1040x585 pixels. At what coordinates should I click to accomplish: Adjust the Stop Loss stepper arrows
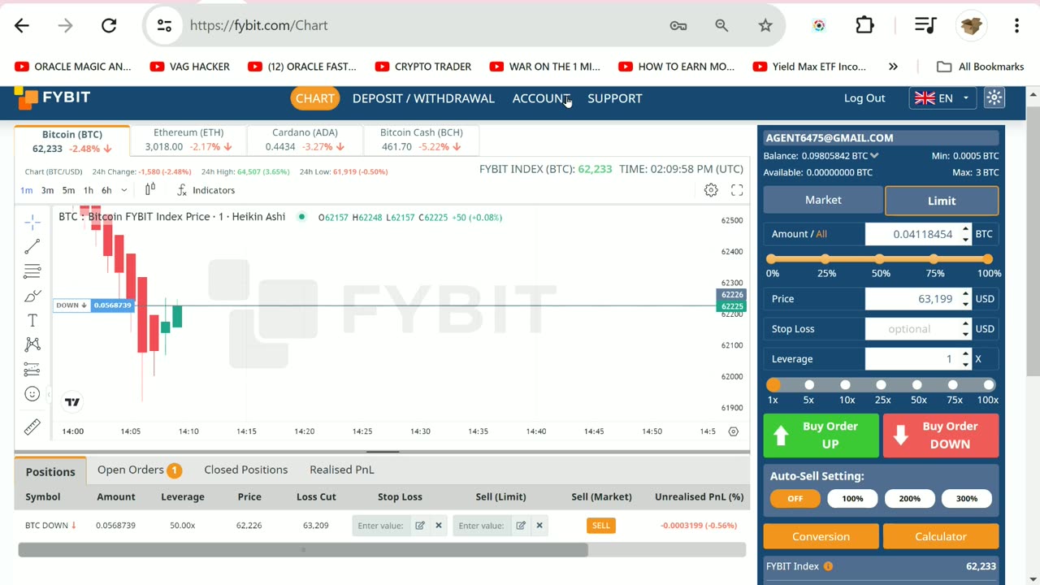pyautogui.click(x=965, y=329)
